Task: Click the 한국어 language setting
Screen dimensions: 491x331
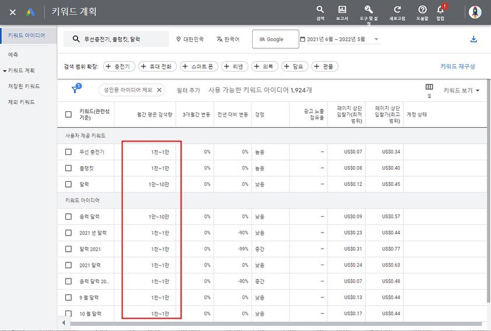Action: [x=228, y=39]
